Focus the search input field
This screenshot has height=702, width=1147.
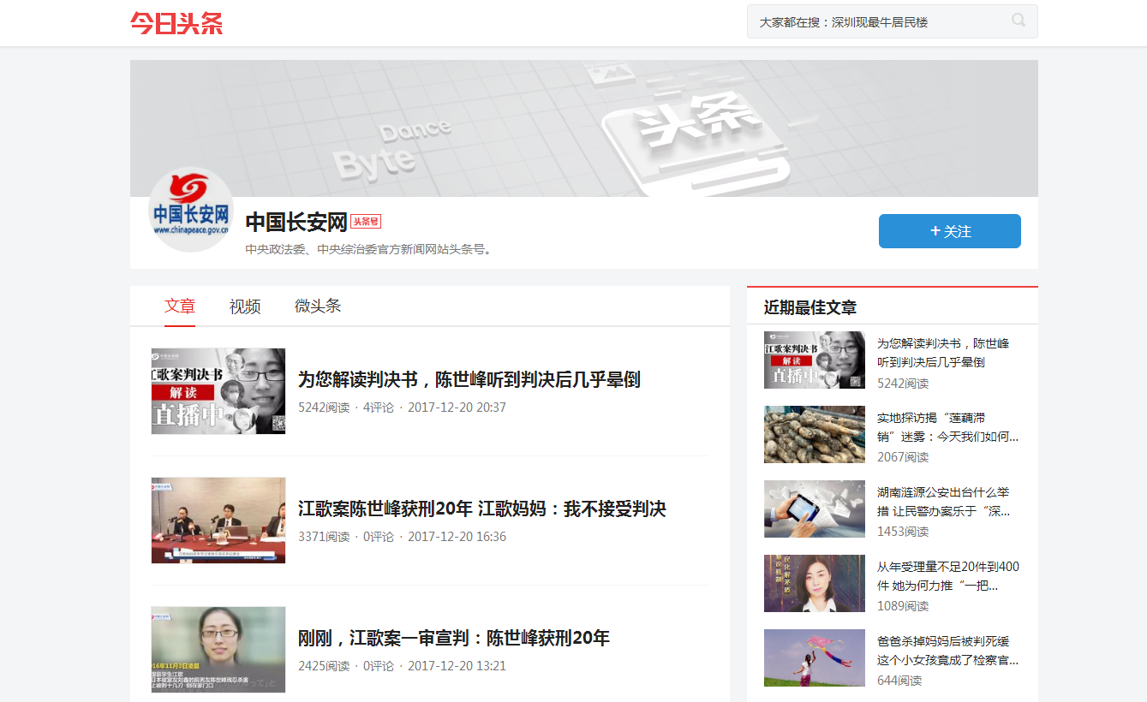tap(874, 22)
